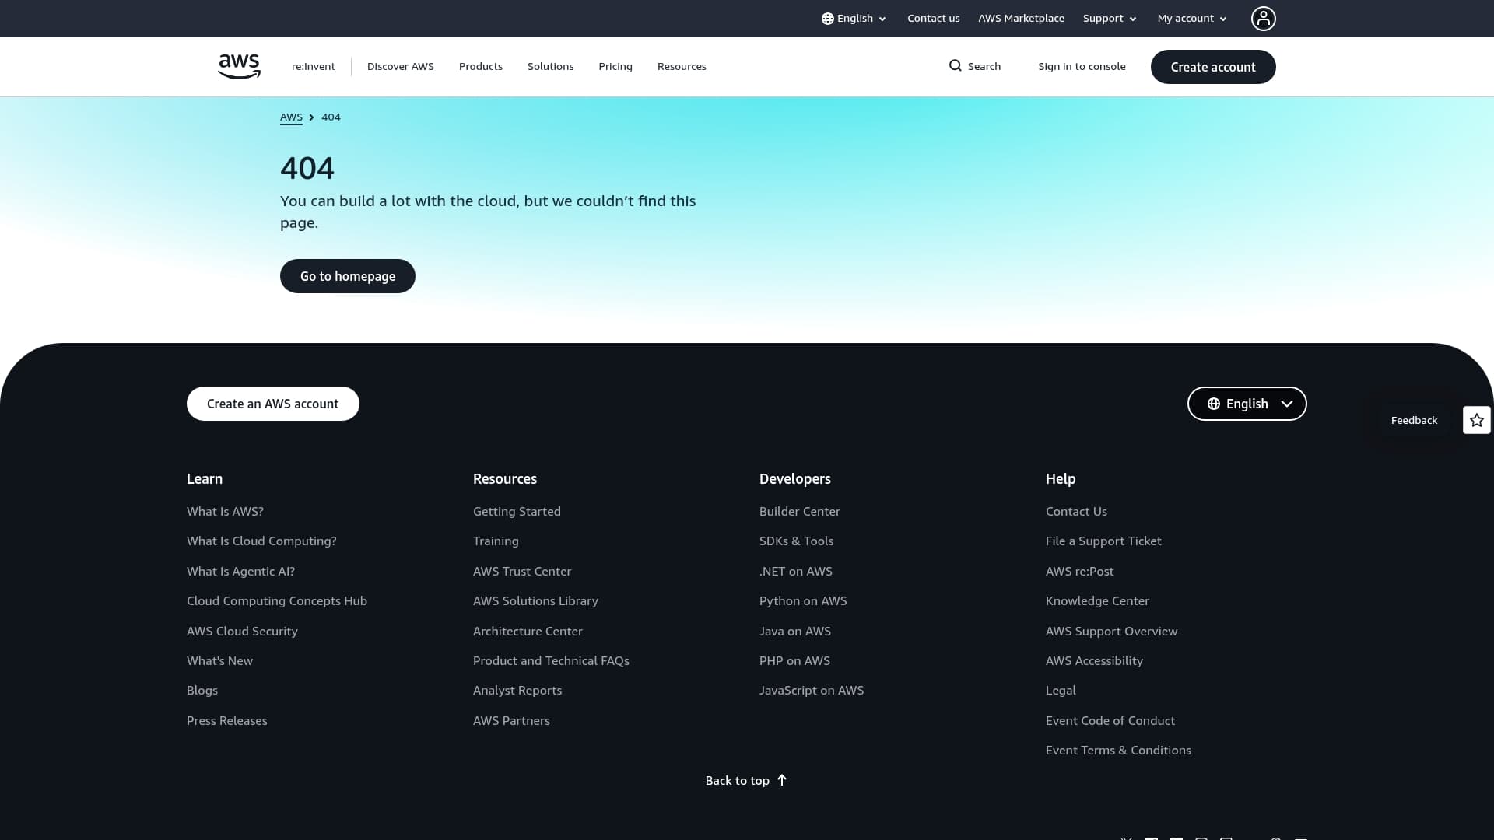Click Sign in to console
This screenshot has height=840, width=1494.
(1082, 66)
